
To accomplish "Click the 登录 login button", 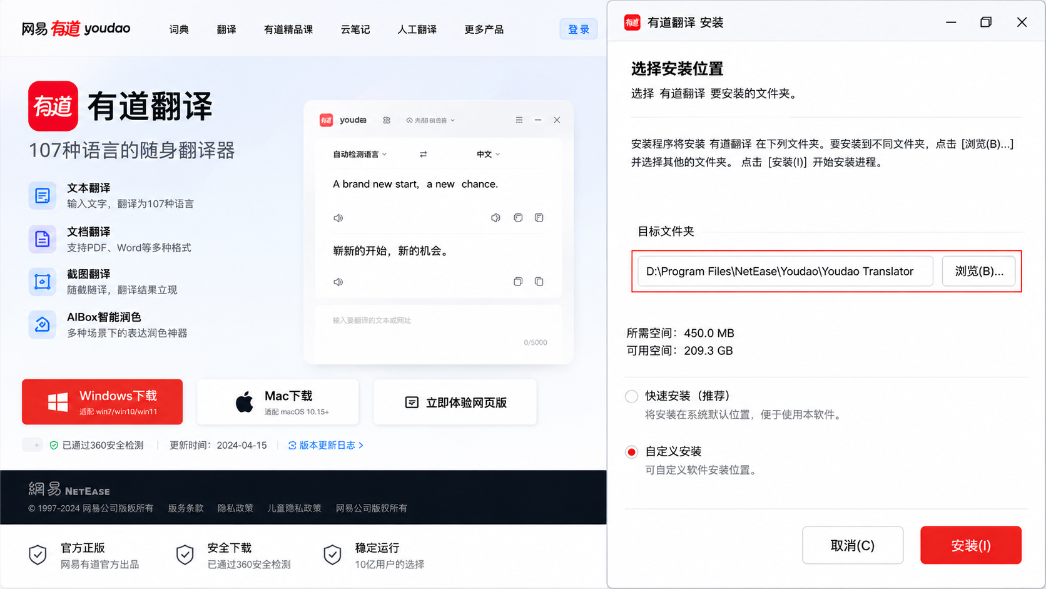I will [x=579, y=29].
